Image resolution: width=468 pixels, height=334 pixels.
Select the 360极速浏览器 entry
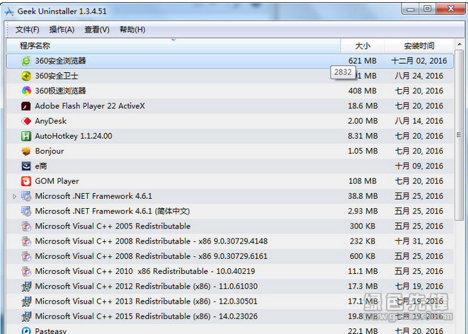point(61,91)
